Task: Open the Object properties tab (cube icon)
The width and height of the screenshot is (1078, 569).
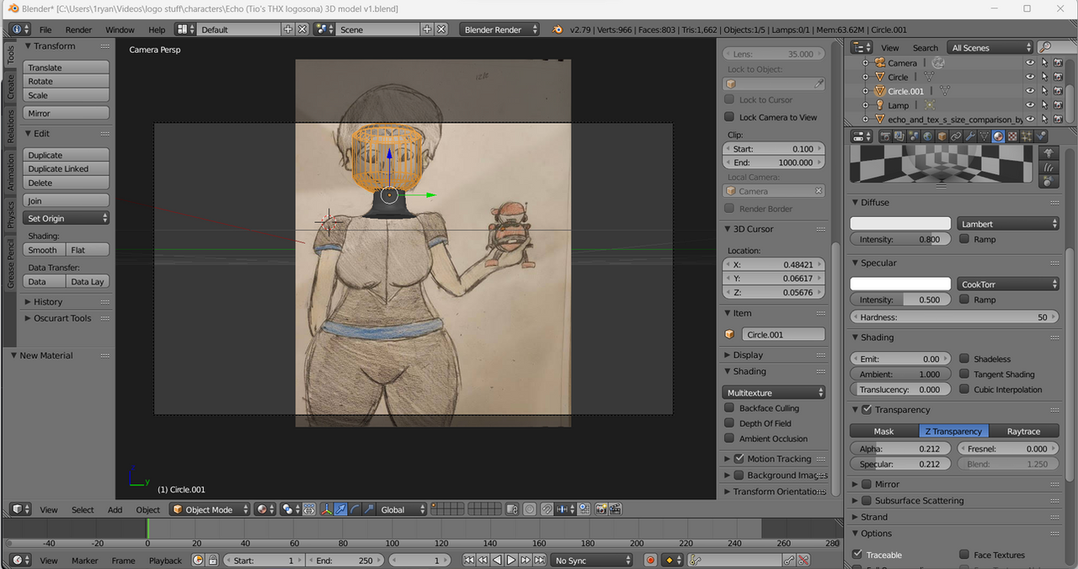Action: click(x=942, y=136)
